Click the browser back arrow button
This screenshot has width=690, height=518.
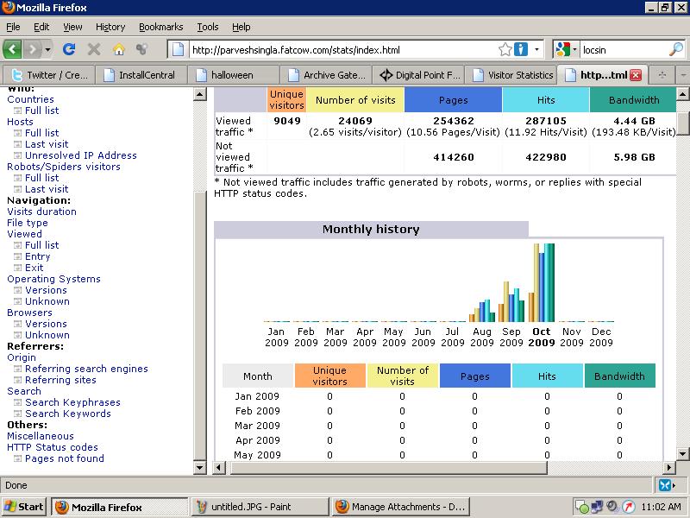[12, 49]
